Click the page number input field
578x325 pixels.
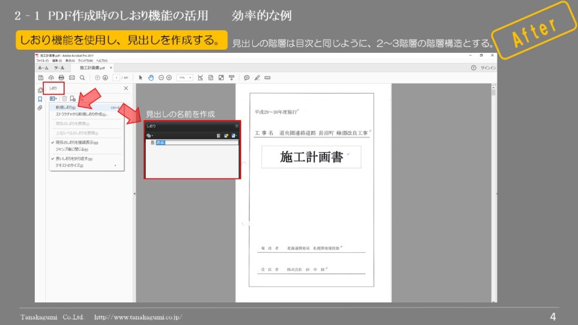tap(117, 77)
